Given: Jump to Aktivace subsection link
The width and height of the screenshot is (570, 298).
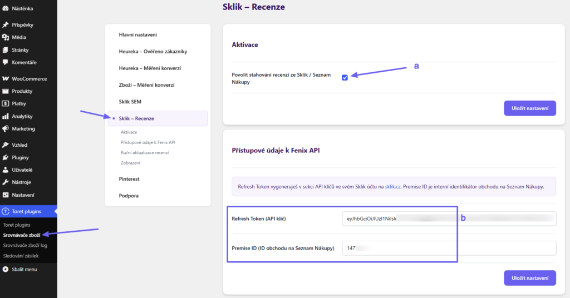Looking at the screenshot, I should (129, 132).
